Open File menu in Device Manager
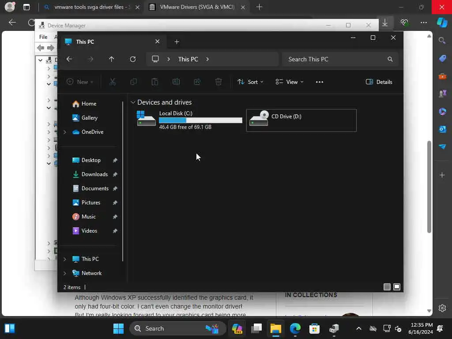The image size is (452, 339). [x=43, y=37]
